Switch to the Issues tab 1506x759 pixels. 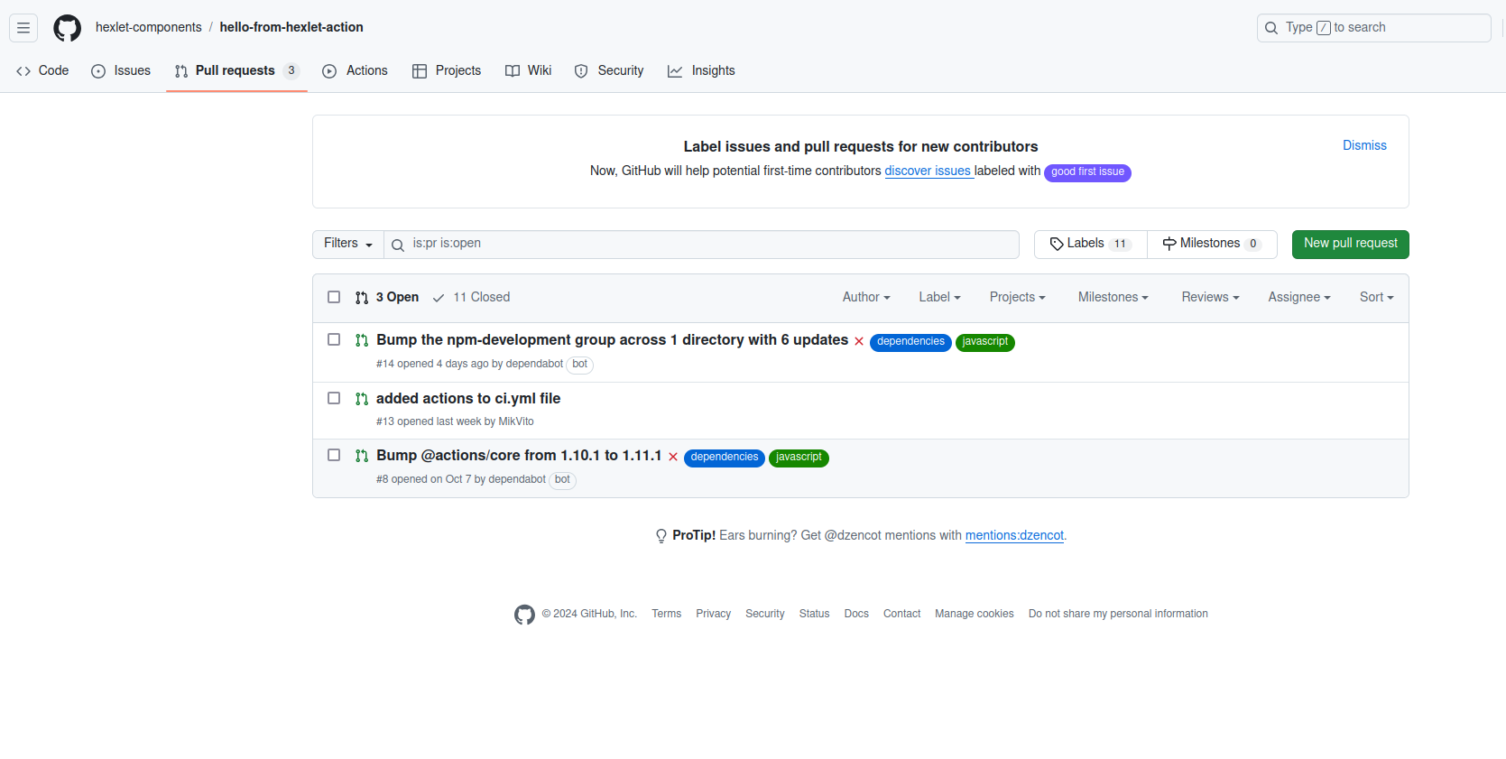coord(121,70)
